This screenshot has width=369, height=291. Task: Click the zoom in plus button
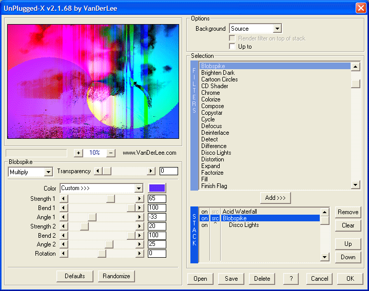point(78,153)
